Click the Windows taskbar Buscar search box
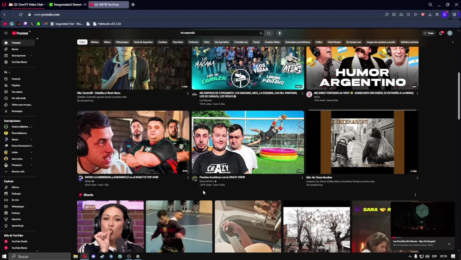 coord(40,256)
